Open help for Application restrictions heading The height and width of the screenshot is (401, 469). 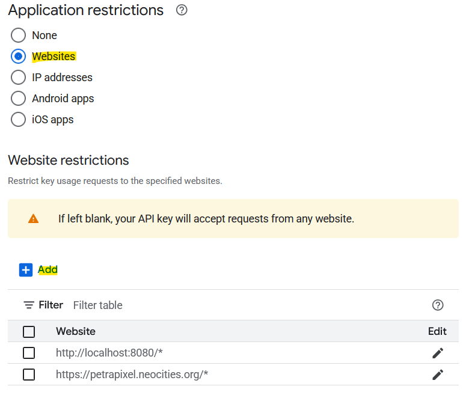tap(182, 10)
